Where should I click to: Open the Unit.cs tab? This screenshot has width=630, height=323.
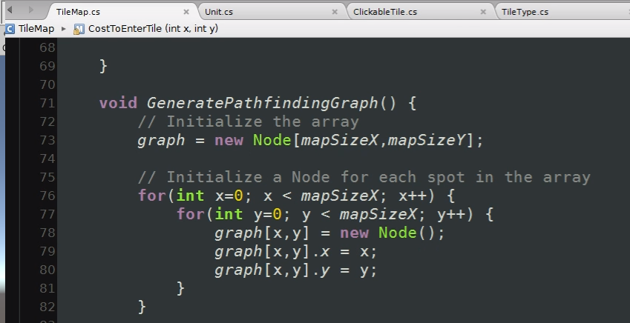tap(219, 12)
